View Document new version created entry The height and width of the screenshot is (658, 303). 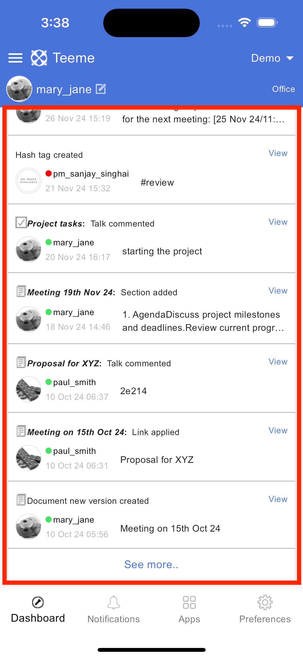(278, 499)
